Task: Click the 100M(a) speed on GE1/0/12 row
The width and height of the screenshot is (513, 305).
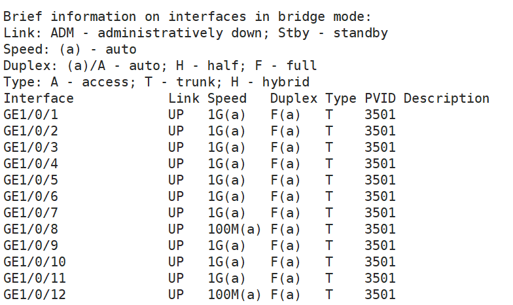Action: point(235,295)
